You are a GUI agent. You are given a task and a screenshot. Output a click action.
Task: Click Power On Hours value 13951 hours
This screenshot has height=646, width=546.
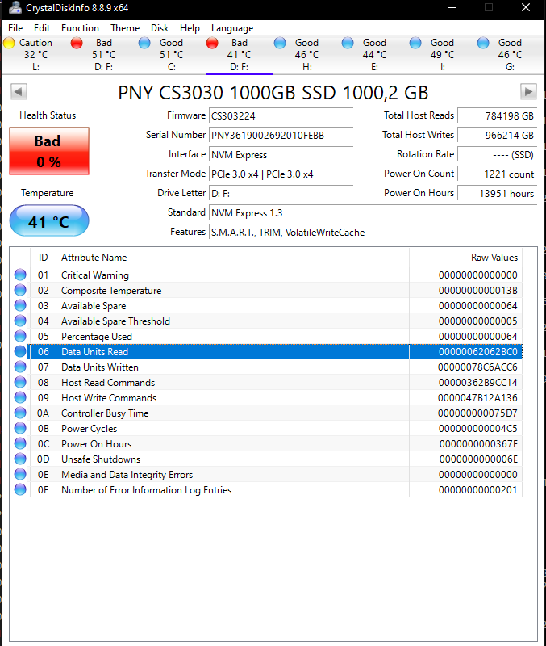[x=498, y=193]
